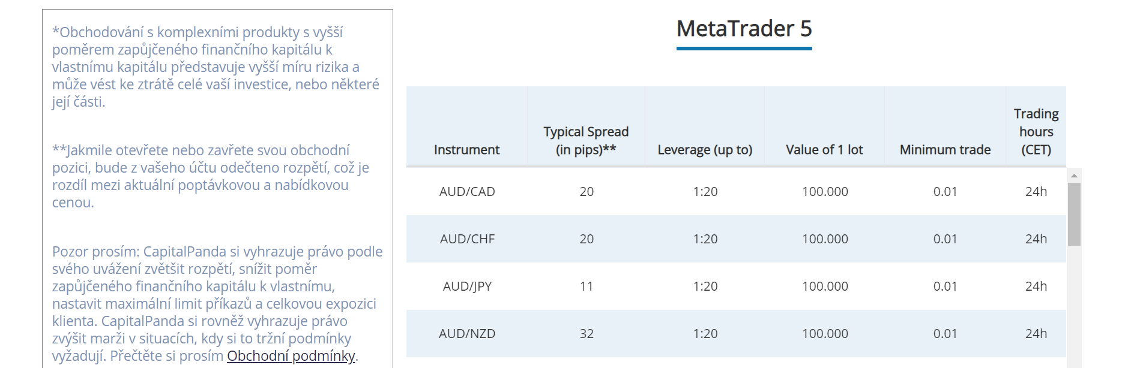Click the 1:20 leverage in AUD/CAD row

coord(705,192)
